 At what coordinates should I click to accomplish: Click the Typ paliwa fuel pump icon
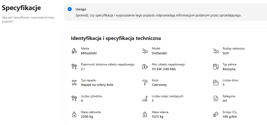point(216,67)
